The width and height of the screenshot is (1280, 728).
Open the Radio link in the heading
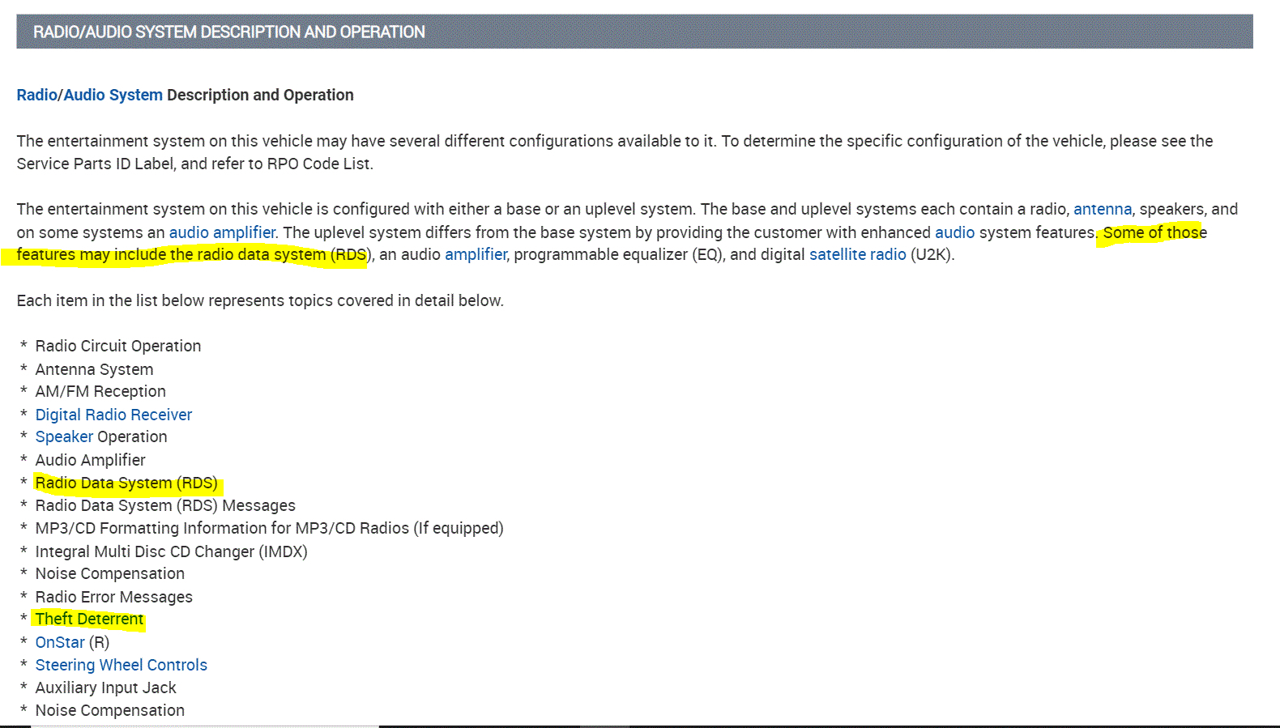(36, 95)
